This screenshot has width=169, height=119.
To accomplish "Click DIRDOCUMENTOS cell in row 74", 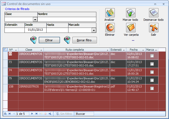I will [x=31, y=72].
